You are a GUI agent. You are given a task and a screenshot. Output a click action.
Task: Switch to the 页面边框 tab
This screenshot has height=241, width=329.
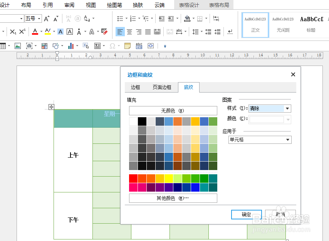[x=162, y=87]
